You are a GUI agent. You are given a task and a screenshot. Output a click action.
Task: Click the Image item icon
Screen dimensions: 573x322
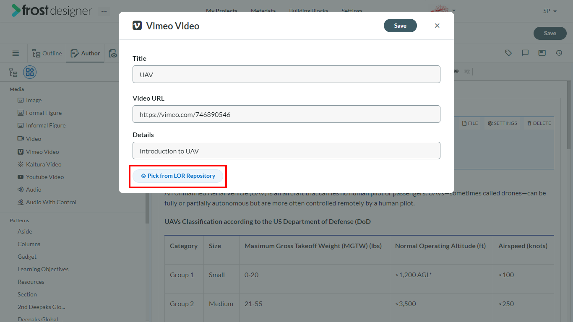21,100
